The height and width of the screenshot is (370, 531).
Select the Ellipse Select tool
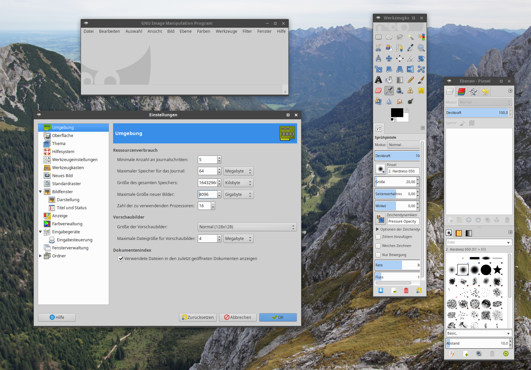[389, 37]
